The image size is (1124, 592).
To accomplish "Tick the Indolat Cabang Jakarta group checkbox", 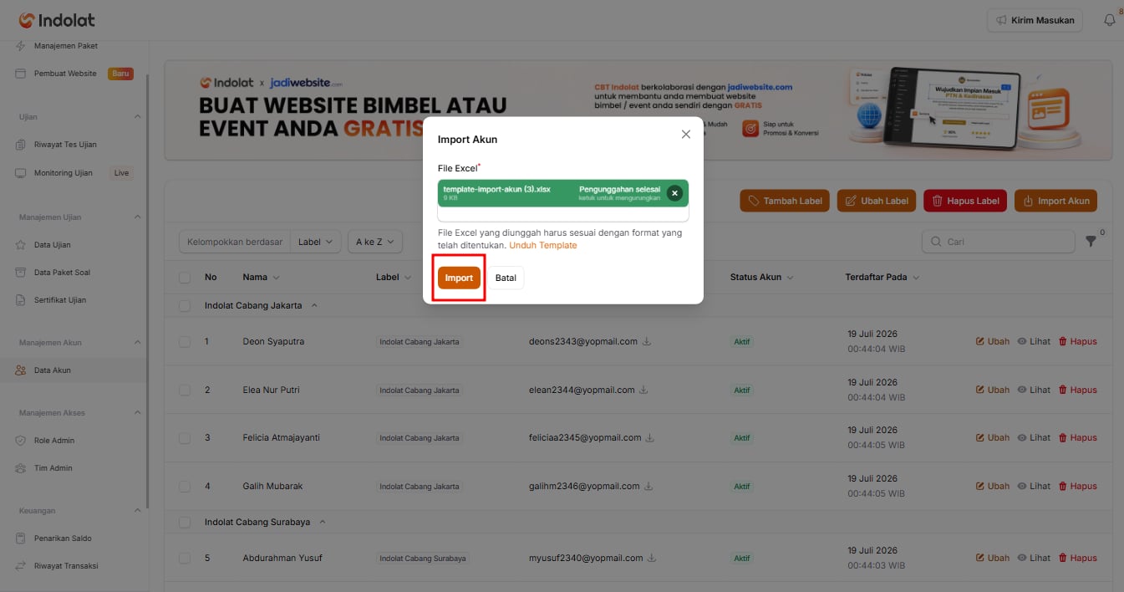I will 185,306.
